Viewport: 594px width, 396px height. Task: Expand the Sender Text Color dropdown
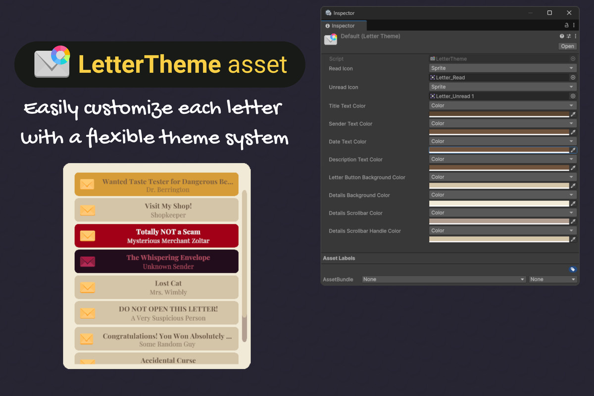[502, 123]
